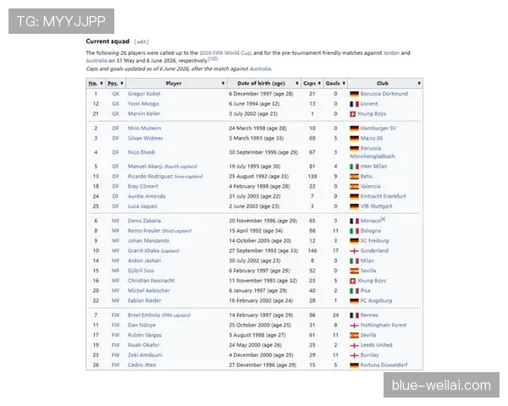The image size is (508, 406).
Task: Open Aurèle Amenda's player page
Action: [x=146, y=196]
